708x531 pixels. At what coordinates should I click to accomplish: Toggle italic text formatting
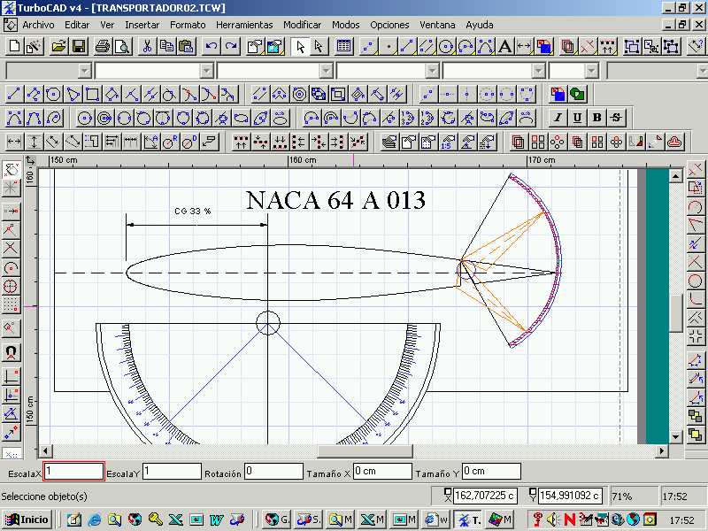coord(558,118)
